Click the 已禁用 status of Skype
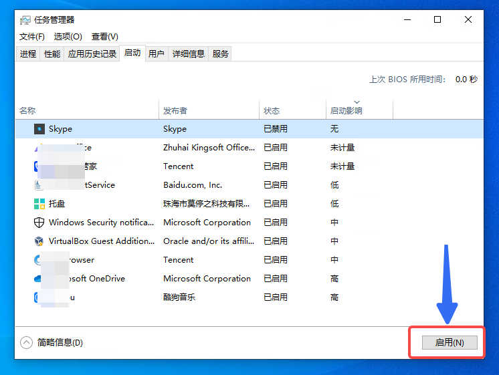 click(x=276, y=129)
